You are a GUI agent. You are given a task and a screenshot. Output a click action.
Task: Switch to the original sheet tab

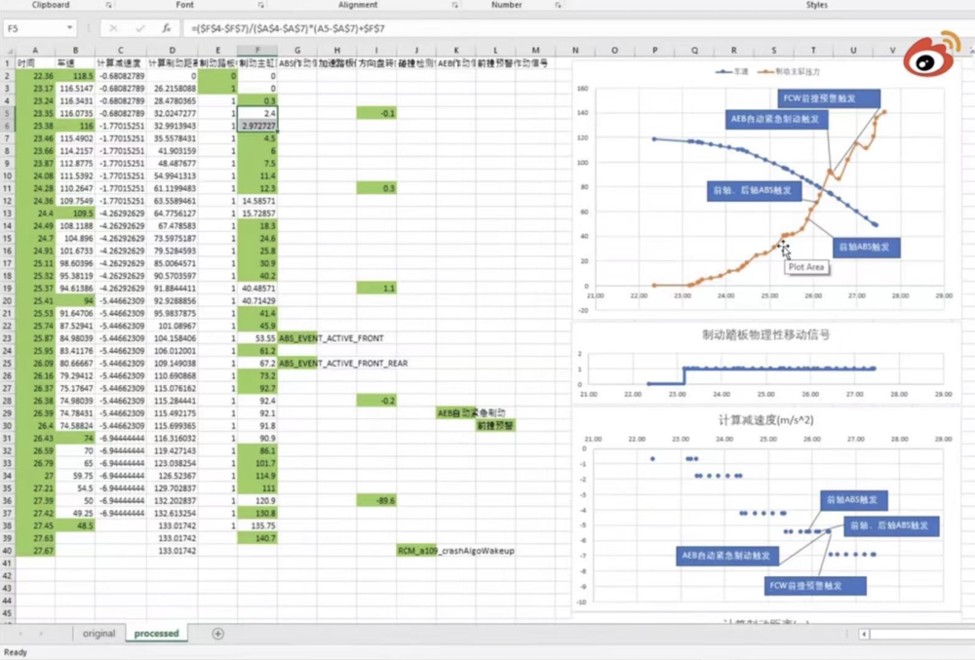pyautogui.click(x=98, y=634)
